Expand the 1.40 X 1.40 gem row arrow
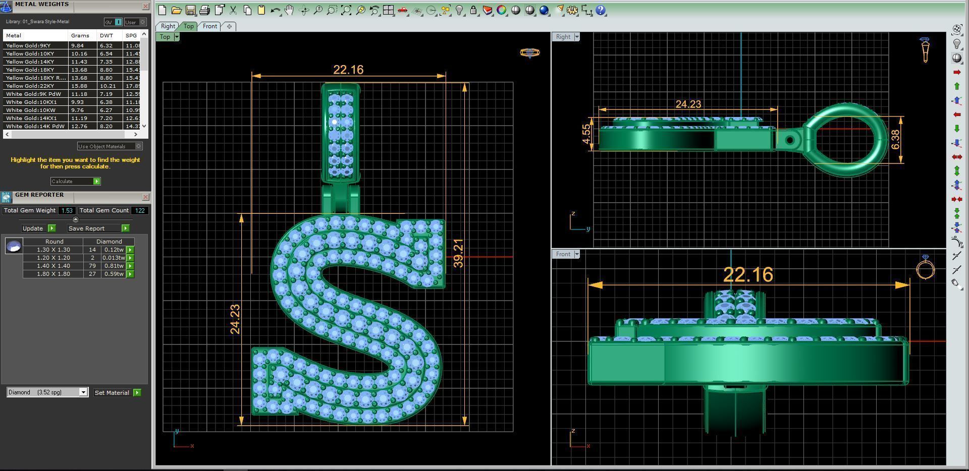Screen dimensions: 969x471 pos(130,266)
